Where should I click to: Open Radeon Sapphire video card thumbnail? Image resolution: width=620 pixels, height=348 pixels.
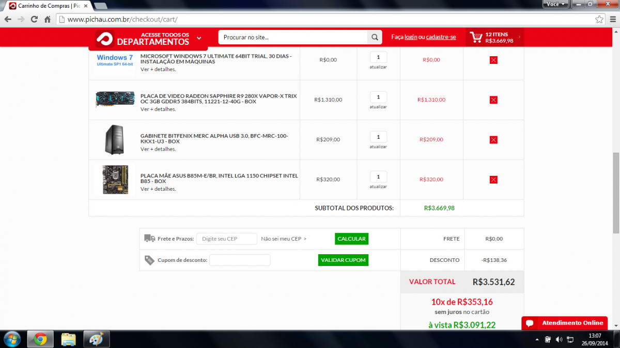click(115, 99)
